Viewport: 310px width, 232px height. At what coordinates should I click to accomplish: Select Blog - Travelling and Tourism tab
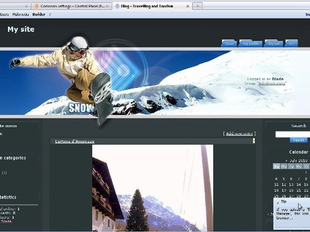click(152, 6)
